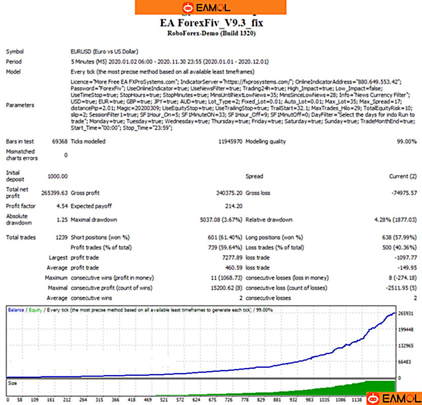Select the consecutive wins (profit in money) label
The image size is (422, 405).
point(112,278)
